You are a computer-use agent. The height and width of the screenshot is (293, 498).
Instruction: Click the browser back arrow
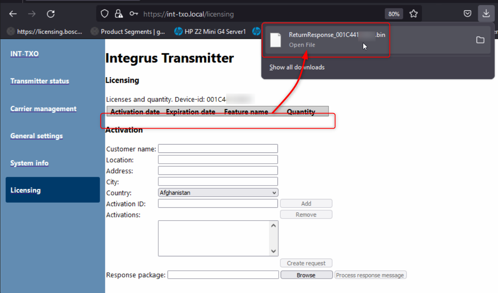[13, 14]
